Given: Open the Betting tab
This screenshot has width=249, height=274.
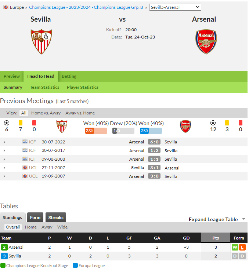Looking at the screenshot, I should tap(69, 76).
